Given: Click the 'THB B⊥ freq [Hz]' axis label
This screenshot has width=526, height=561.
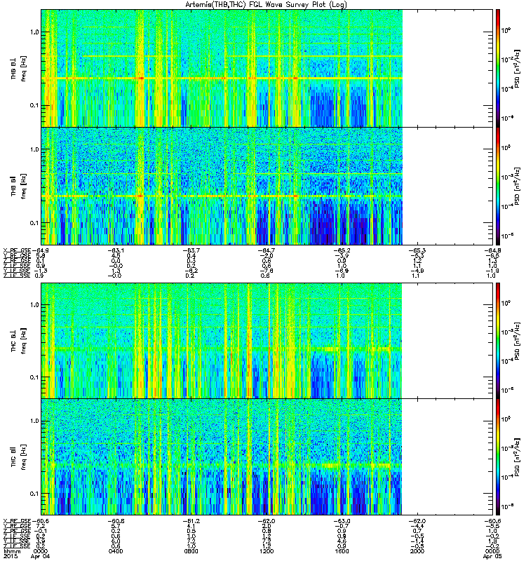Looking at the screenshot, I should (x=19, y=68).
